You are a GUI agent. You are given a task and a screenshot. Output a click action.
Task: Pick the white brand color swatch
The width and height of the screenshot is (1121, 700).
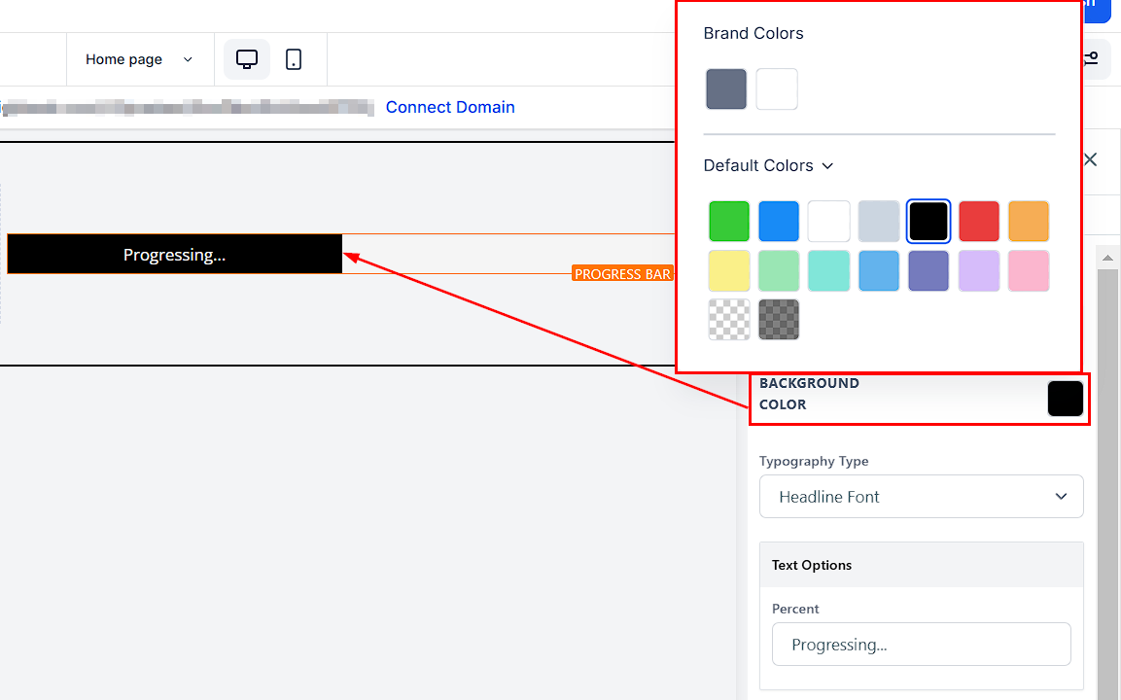point(777,89)
